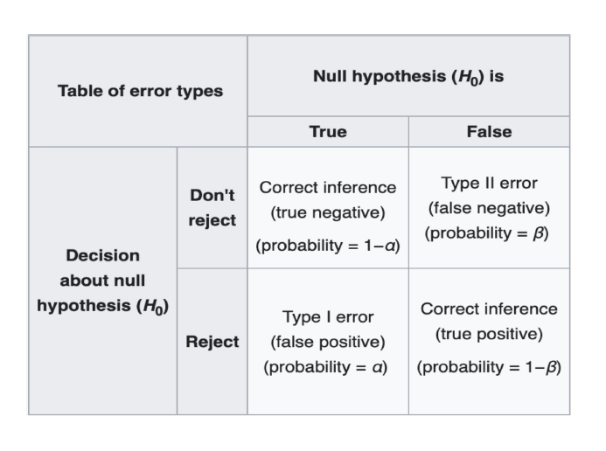Click the "Table of error types" header cell
The width and height of the screenshot is (606, 451).
click(140, 91)
